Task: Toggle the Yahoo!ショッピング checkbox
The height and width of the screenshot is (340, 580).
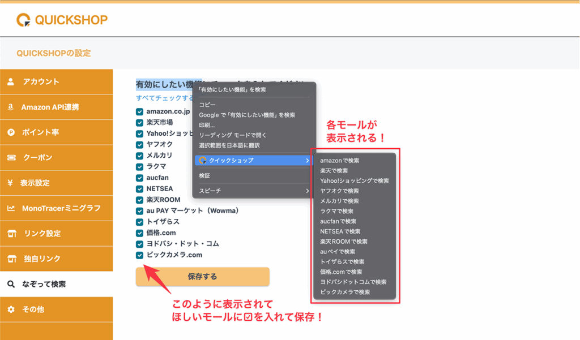Action: coord(139,134)
